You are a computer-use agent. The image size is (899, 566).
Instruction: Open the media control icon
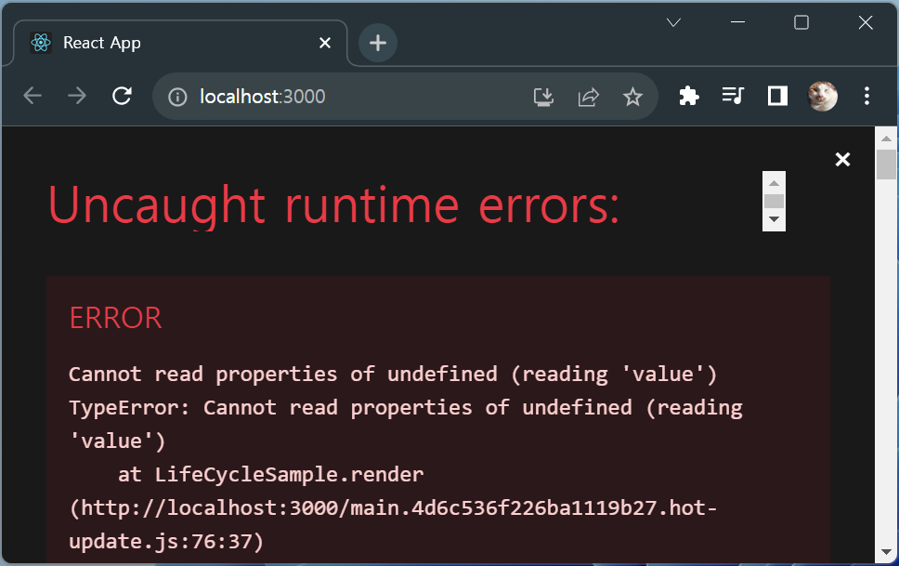[733, 96]
